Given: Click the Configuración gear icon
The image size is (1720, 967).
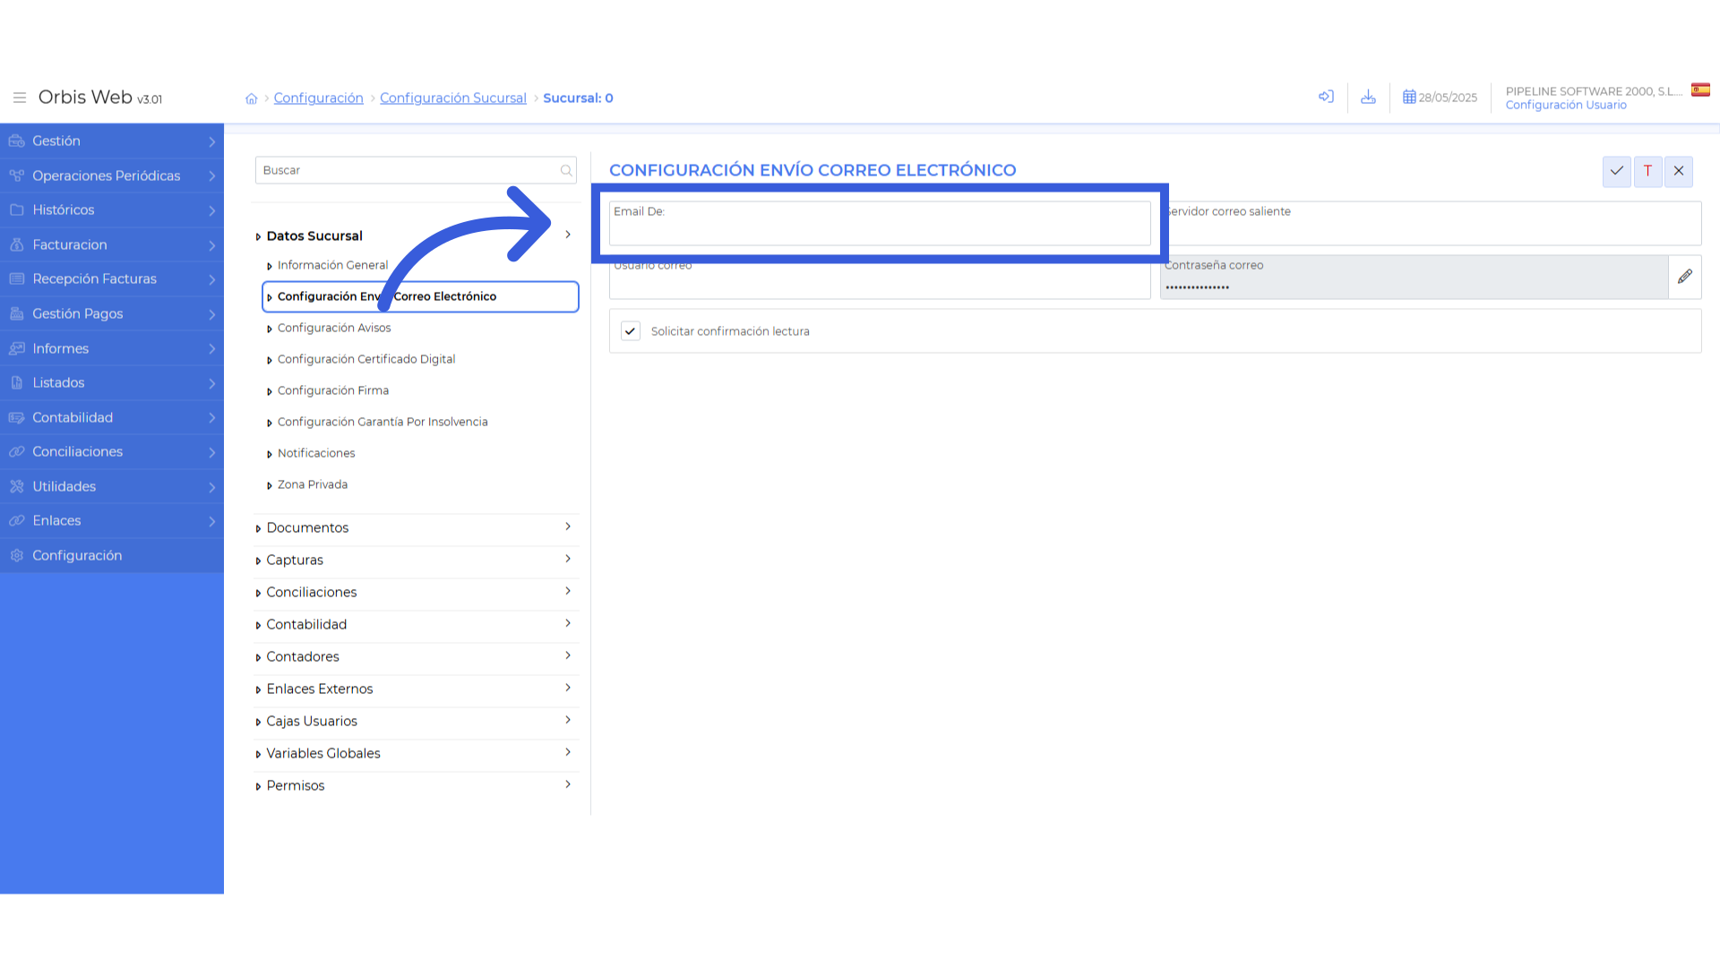Looking at the screenshot, I should pyautogui.click(x=16, y=555).
